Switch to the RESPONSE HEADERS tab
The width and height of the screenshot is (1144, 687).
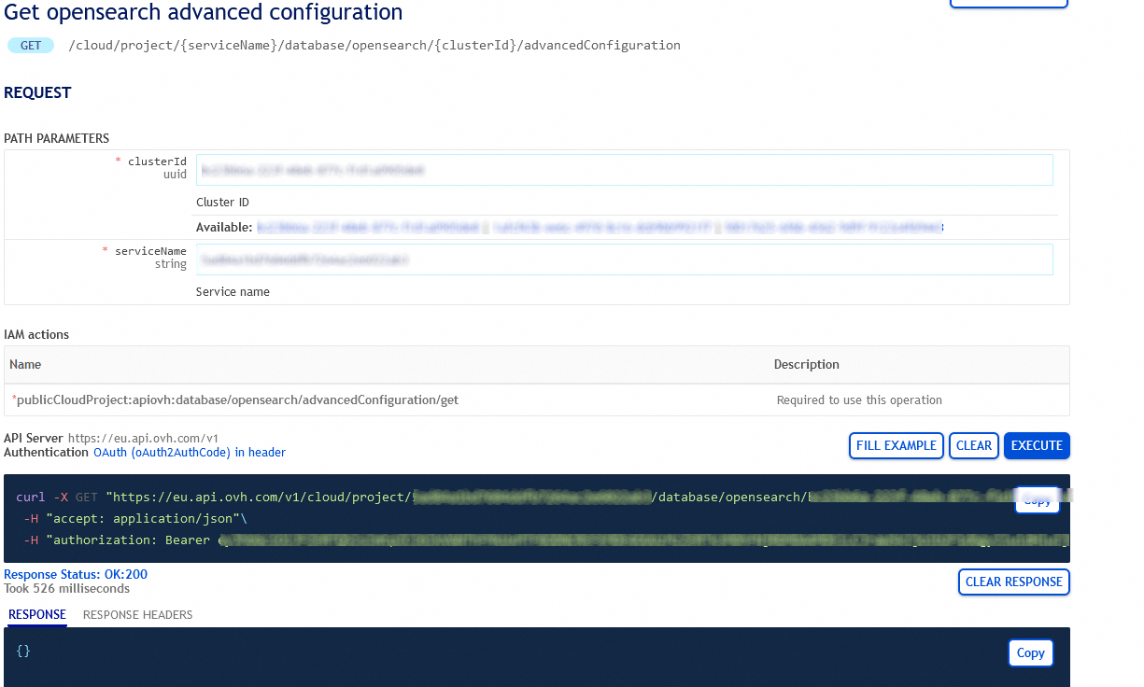coord(136,614)
